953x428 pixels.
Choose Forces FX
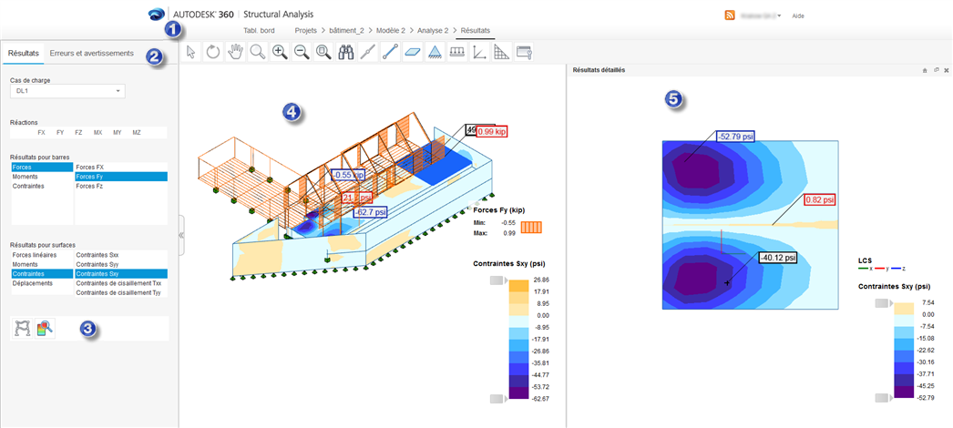[120, 167]
